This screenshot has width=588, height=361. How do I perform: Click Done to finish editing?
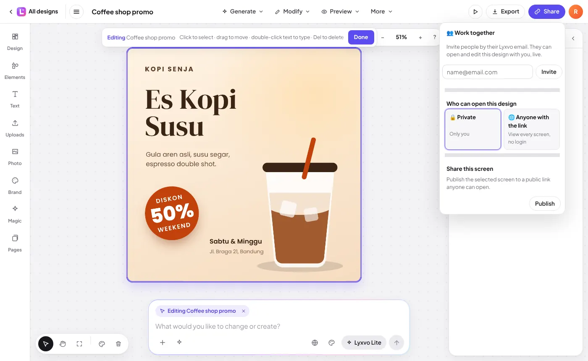[x=361, y=37]
